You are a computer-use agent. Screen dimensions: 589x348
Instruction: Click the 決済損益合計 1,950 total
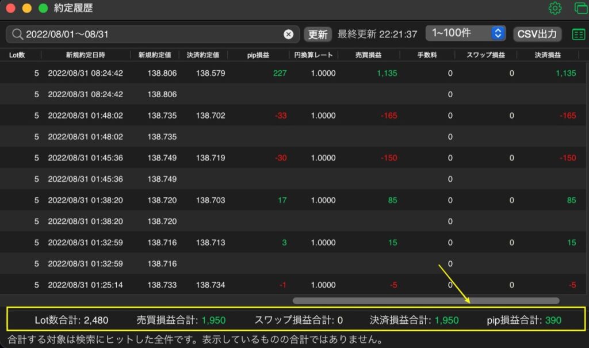(414, 320)
